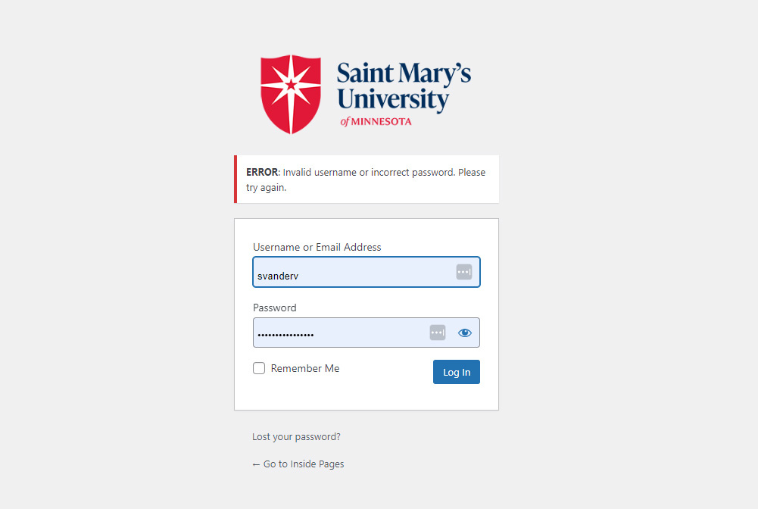Click the Password field label

click(275, 308)
